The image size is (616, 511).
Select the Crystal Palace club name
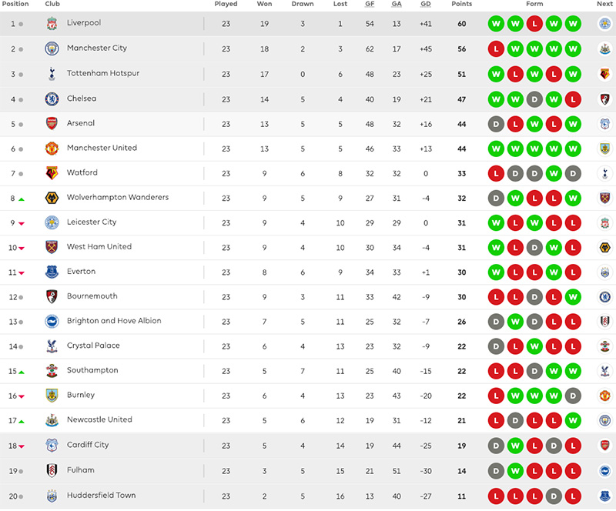93,346
